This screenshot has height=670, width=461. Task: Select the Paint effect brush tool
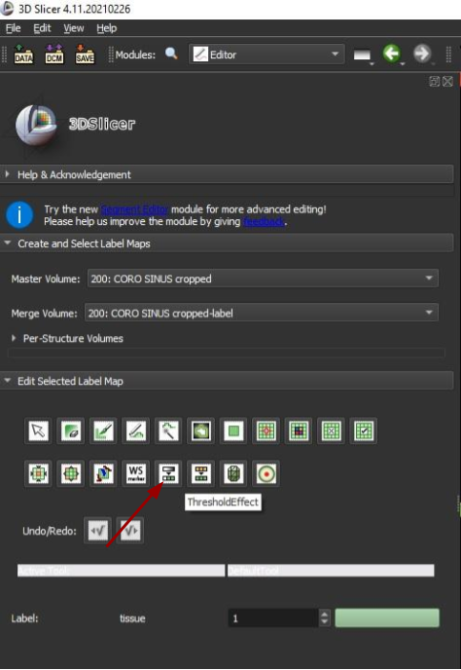point(103,430)
